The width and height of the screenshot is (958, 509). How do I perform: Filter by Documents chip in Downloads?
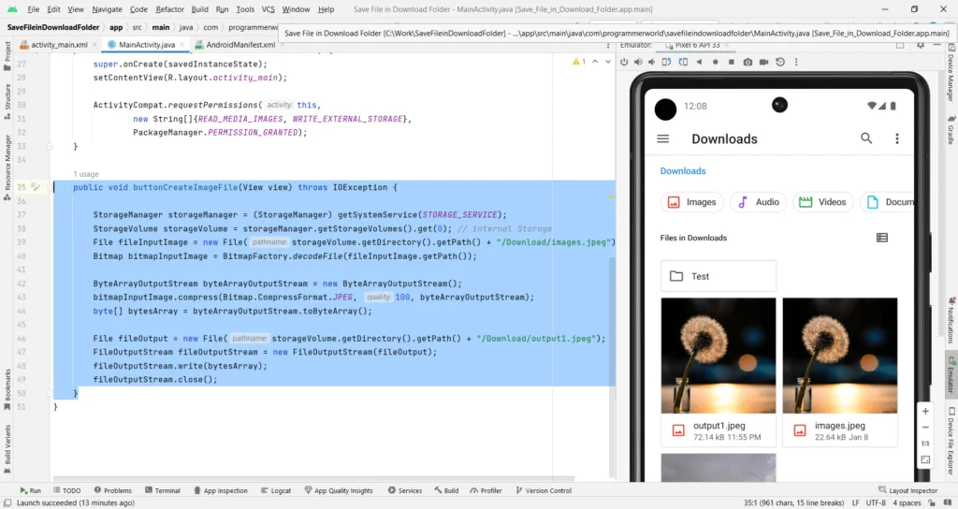pyautogui.click(x=887, y=202)
